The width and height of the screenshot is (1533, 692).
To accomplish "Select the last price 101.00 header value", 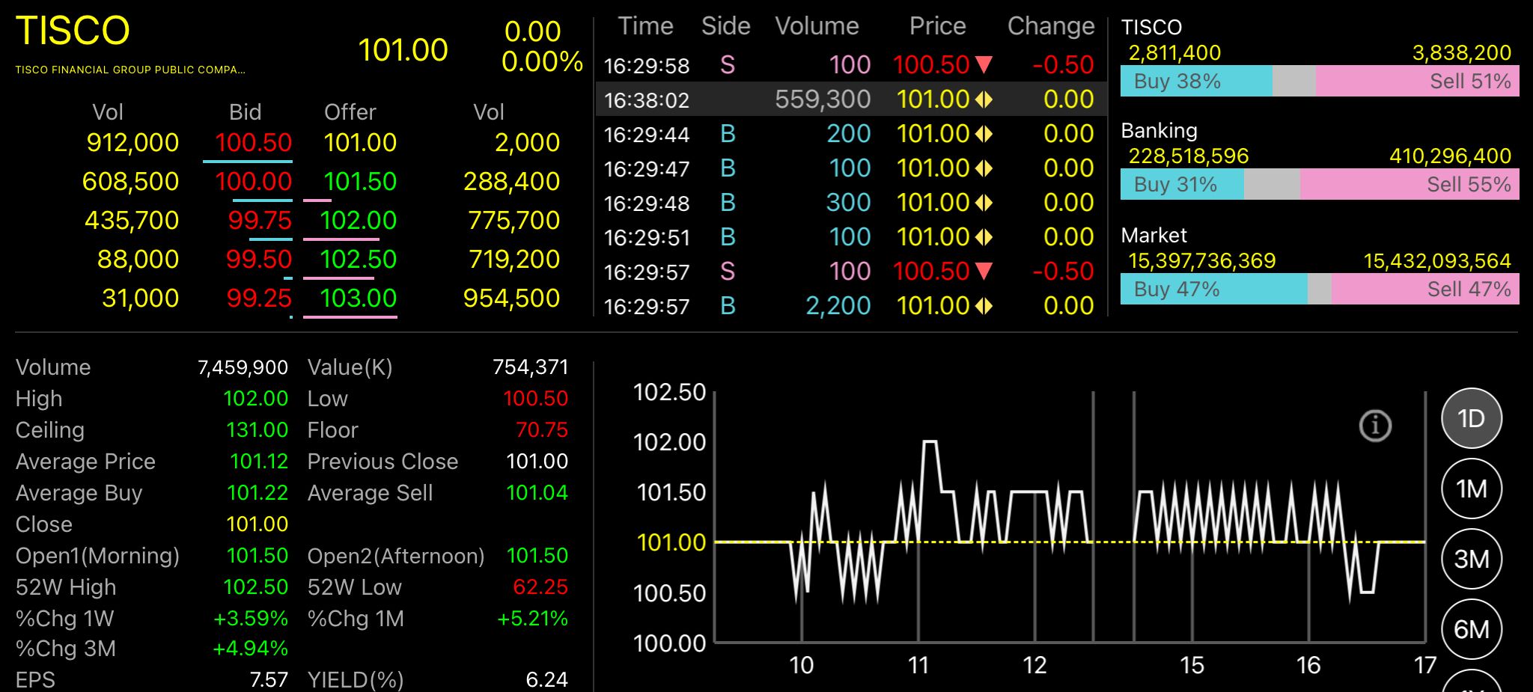I will (403, 50).
